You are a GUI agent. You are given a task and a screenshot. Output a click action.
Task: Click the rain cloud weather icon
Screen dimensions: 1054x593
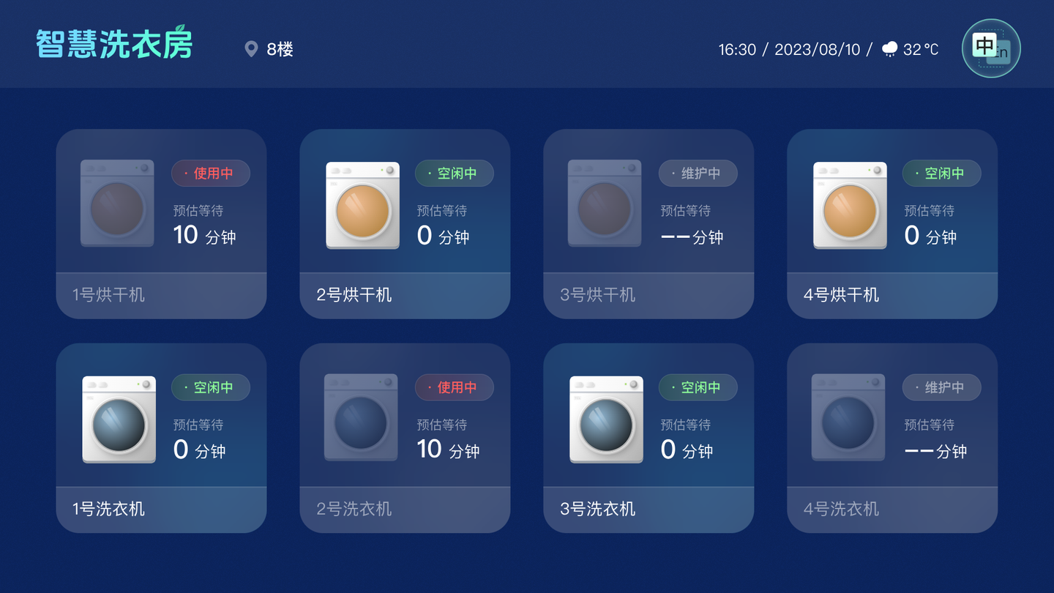(890, 49)
